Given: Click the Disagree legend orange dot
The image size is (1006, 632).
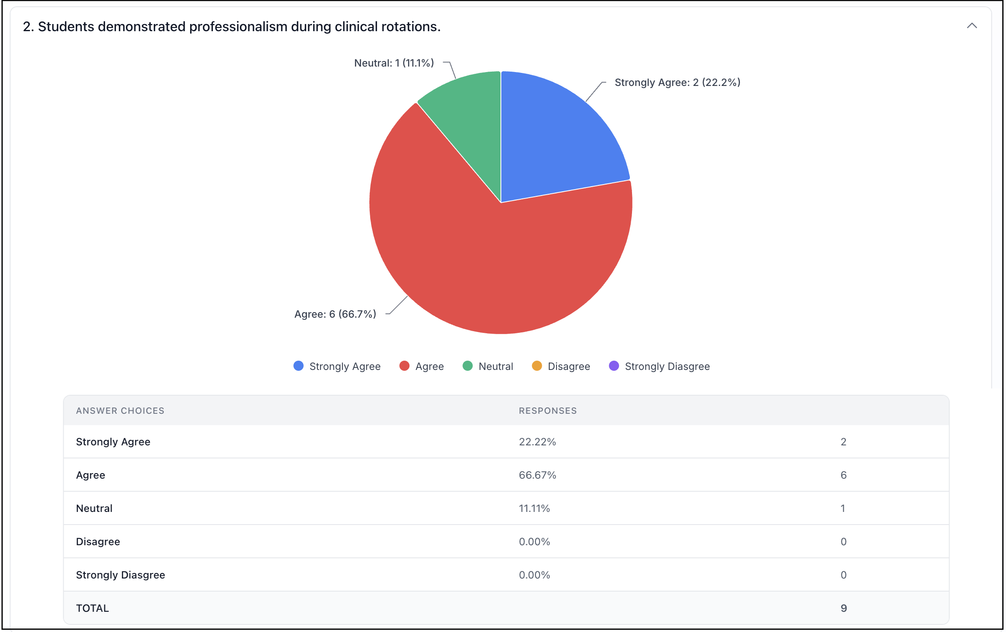Looking at the screenshot, I should 537,366.
